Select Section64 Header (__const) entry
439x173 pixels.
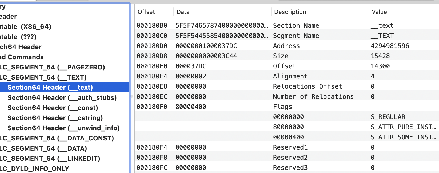pos(53,108)
